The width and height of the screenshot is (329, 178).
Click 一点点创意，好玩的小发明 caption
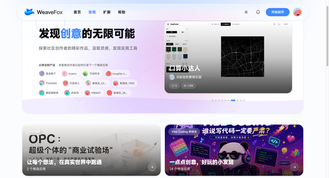tap(201, 162)
